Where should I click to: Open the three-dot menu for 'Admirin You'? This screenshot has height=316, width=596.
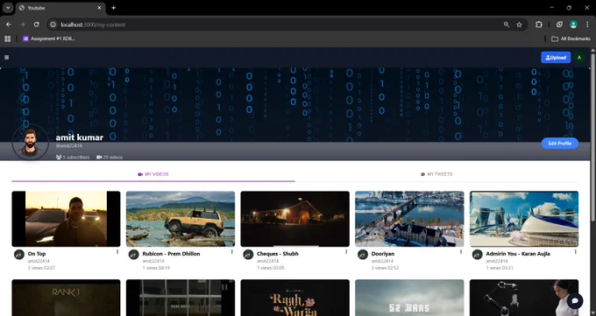tap(575, 252)
